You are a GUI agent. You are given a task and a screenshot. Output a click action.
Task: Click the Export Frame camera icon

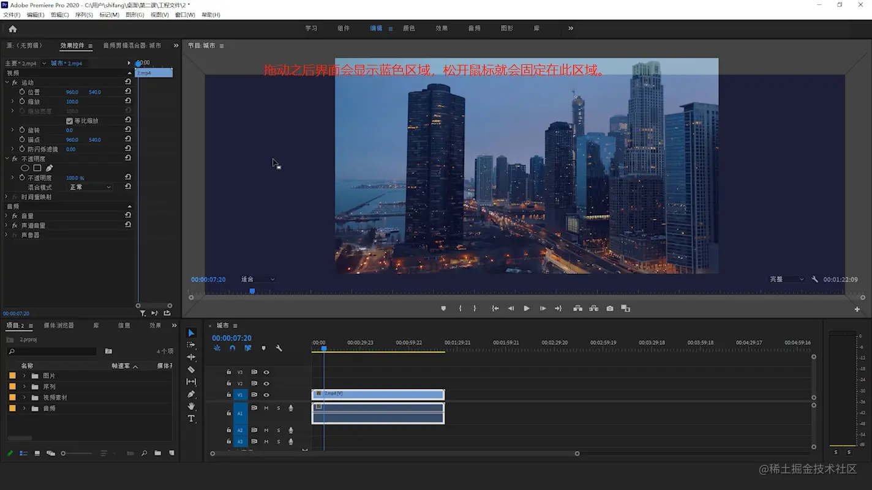coord(610,309)
